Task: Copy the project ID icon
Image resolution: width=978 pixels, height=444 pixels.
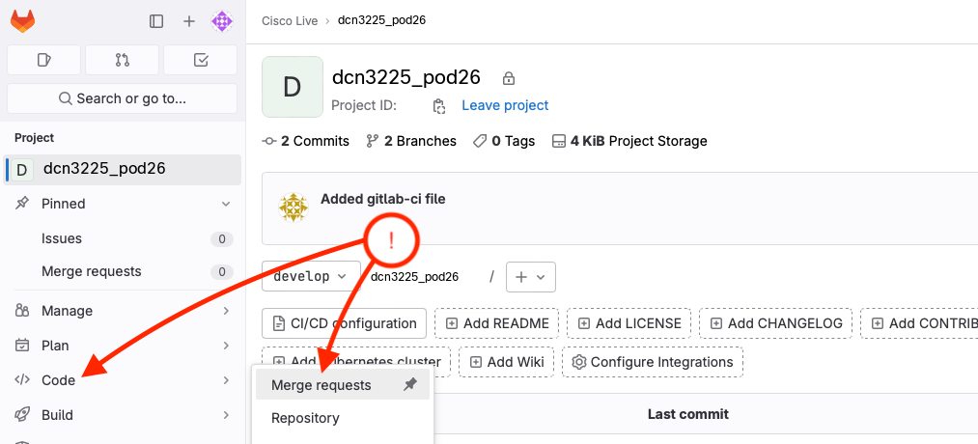Action: (x=439, y=106)
